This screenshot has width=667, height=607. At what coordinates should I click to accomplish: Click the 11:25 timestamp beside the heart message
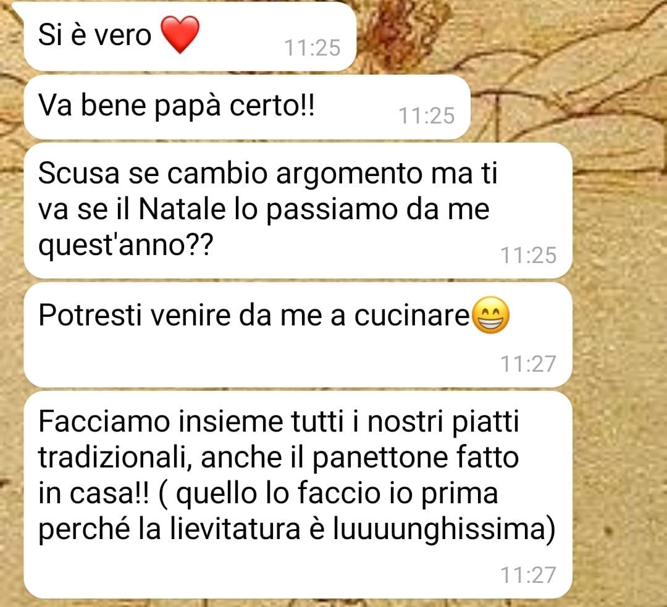[313, 48]
